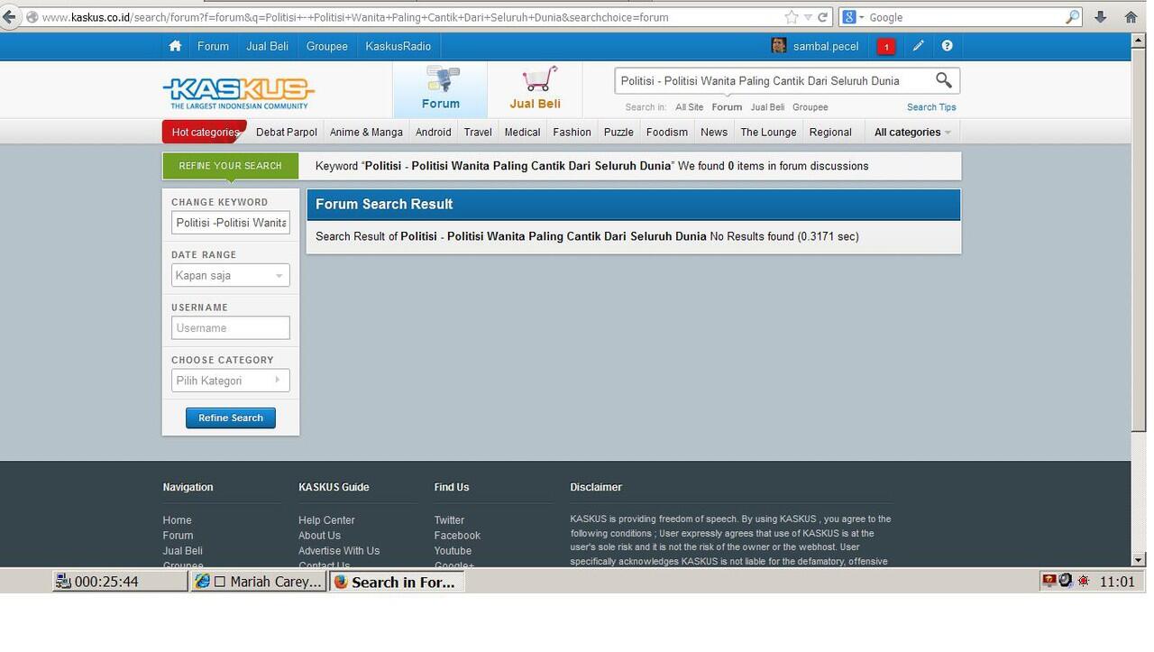Open Medical category
The height and width of the screenshot is (652, 1154).
pos(522,132)
